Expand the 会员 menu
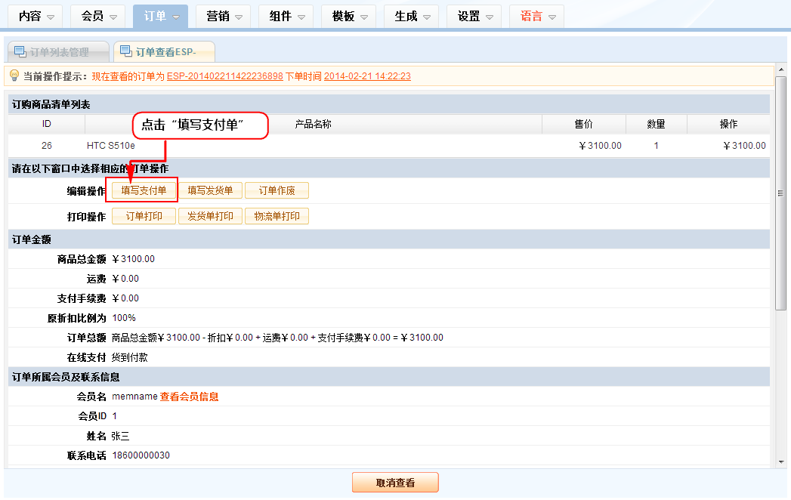The height and width of the screenshot is (500, 791). pyautogui.click(x=100, y=16)
